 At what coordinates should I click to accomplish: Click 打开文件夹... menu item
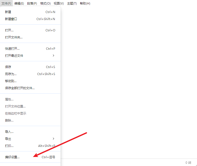(14, 37)
